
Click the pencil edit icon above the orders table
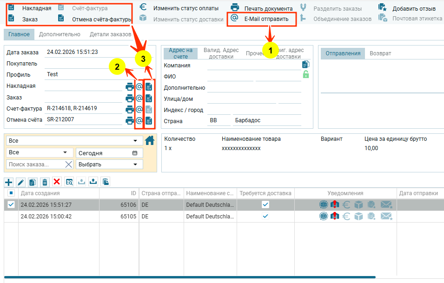(x=20, y=182)
